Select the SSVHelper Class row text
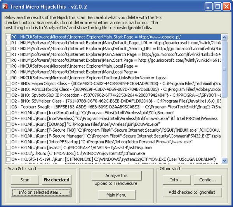Screen dimensions: 233x207 coord(116,101)
